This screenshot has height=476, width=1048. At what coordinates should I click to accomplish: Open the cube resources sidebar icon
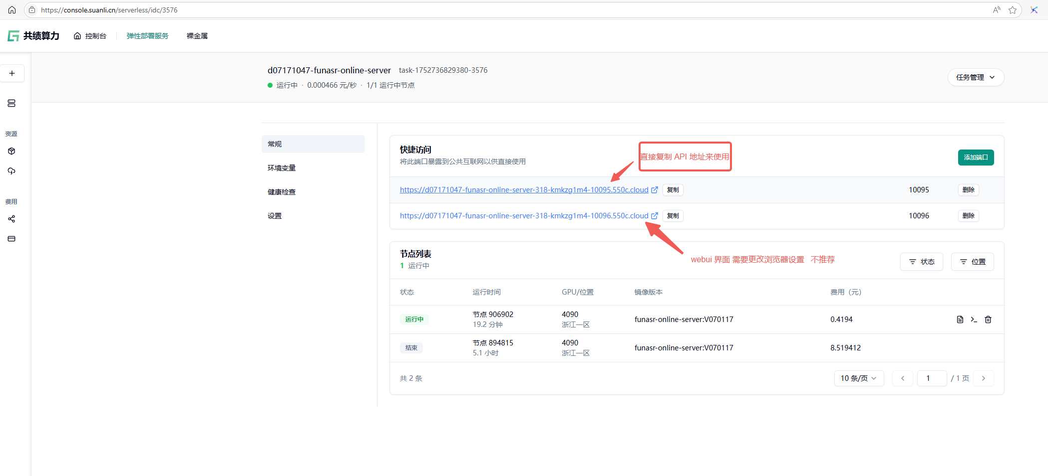click(x=11, y=151)
